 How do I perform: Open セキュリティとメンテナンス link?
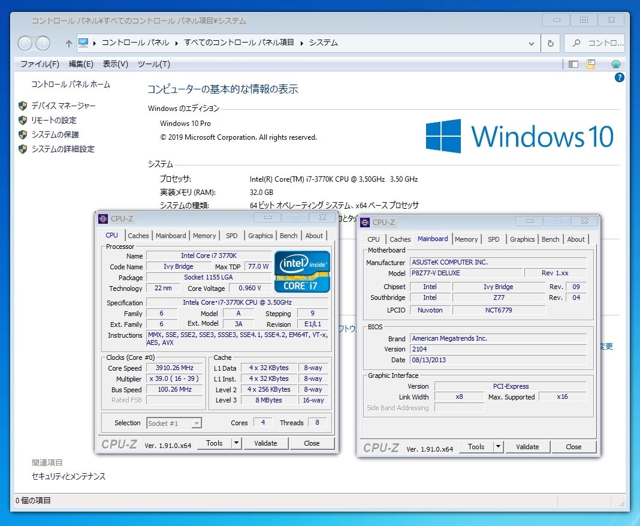pyautogui.click(x=68, y=477)
